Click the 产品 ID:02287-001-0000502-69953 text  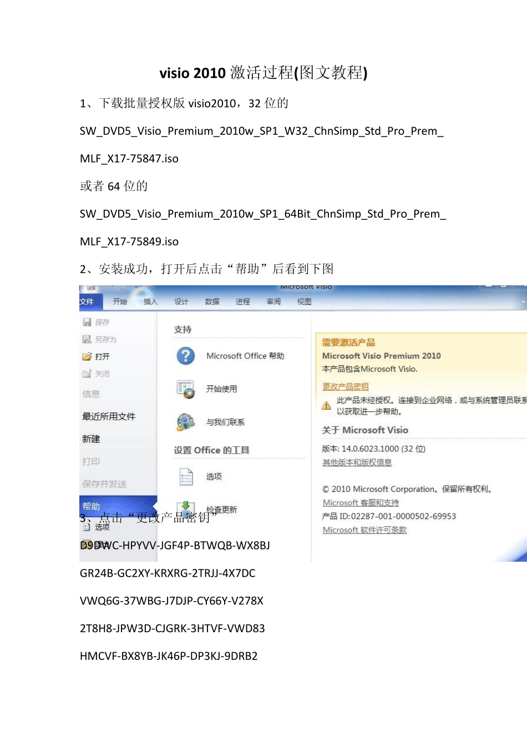click(389, 516)
